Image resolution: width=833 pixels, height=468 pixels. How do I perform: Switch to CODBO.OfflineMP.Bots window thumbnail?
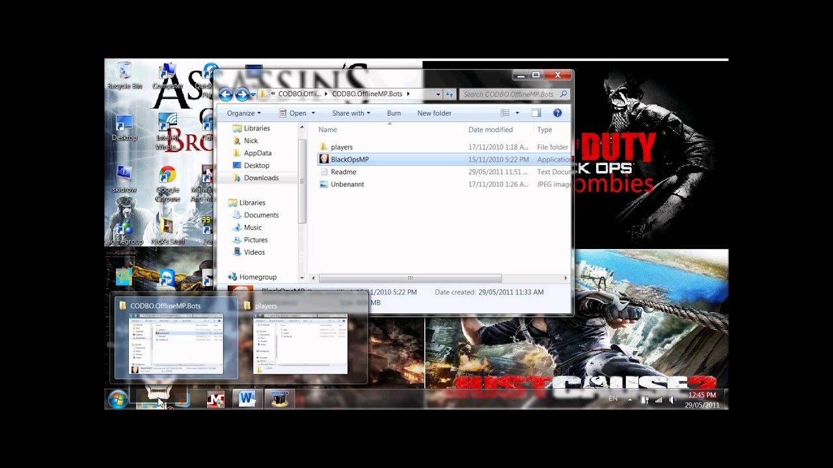point(176,338)
